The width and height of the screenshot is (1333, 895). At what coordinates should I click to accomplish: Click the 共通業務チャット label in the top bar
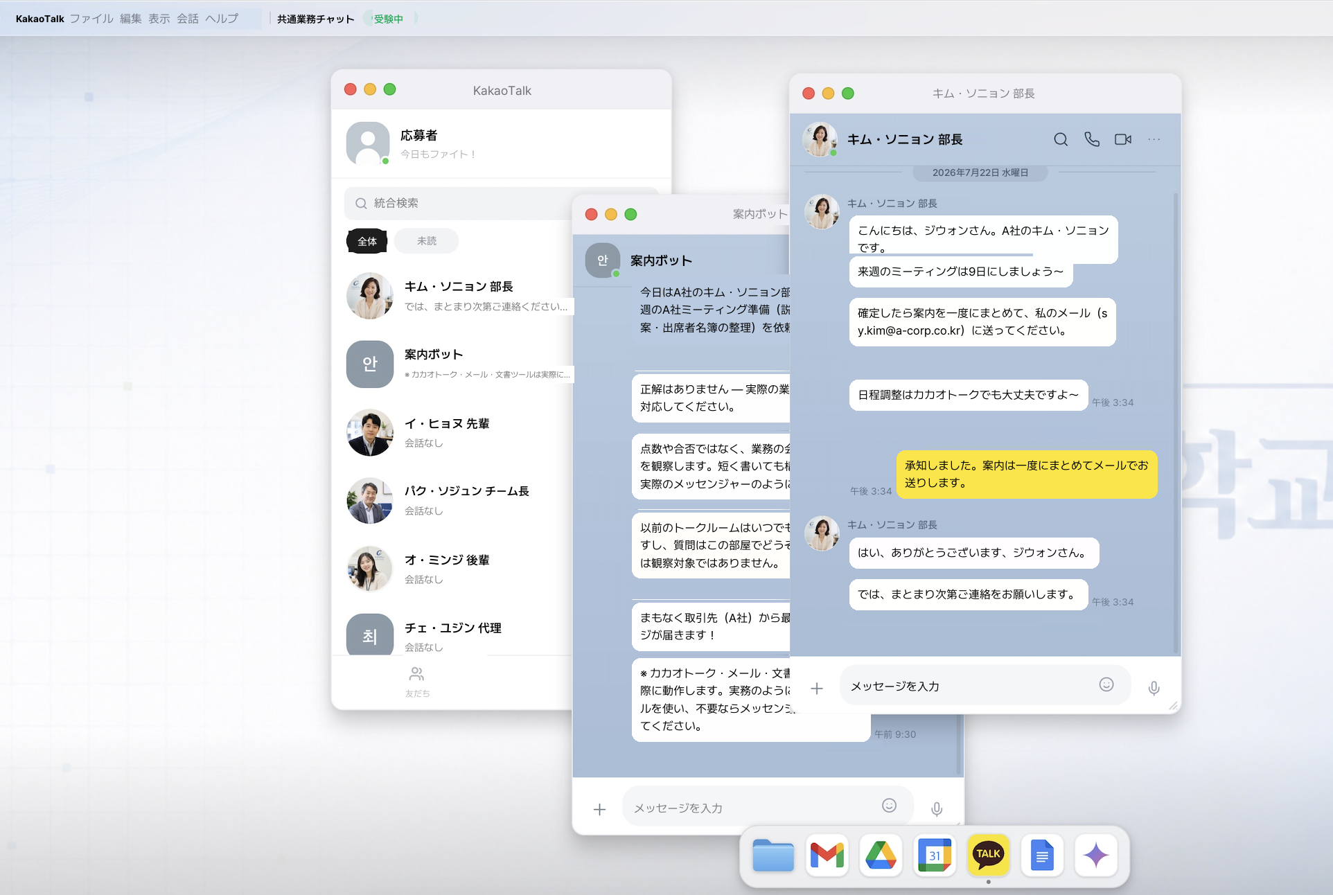click(x=316, y=19)
